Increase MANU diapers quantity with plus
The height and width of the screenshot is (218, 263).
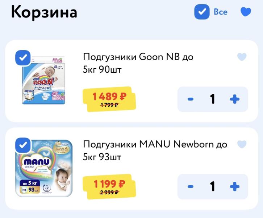(x=234, y=187)
